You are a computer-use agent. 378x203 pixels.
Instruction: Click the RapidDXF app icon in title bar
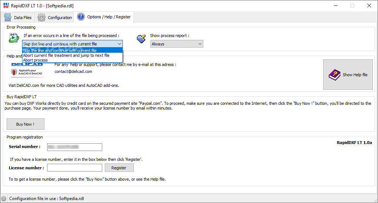pyautogui.click(x=6, y=5)
